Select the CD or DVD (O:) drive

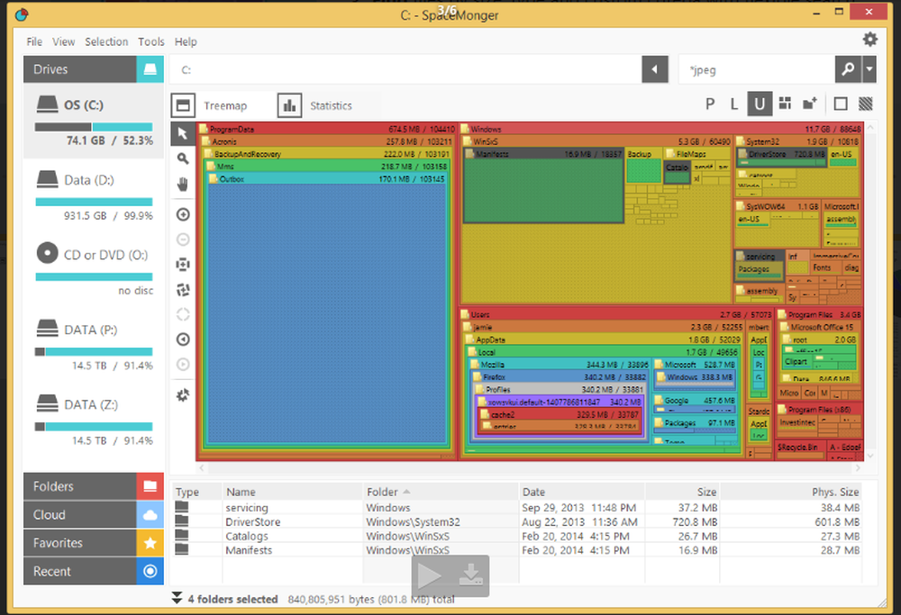point(94,270)
